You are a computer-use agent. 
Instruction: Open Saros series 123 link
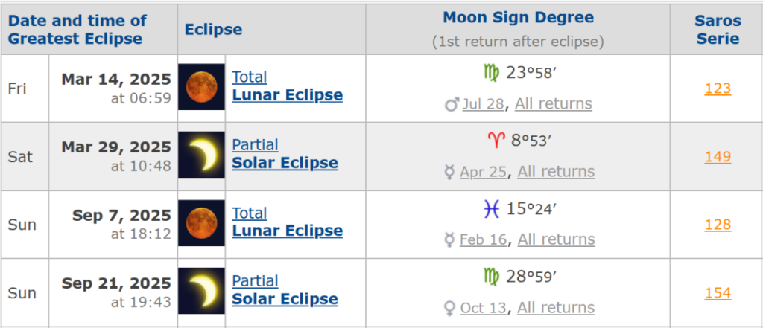[718, 89]
